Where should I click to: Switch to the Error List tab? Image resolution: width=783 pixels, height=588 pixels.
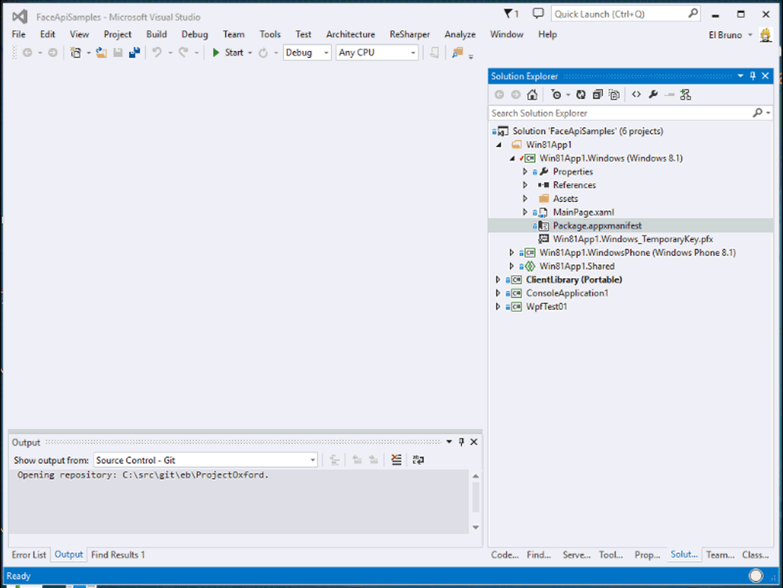tap(28, 555)
